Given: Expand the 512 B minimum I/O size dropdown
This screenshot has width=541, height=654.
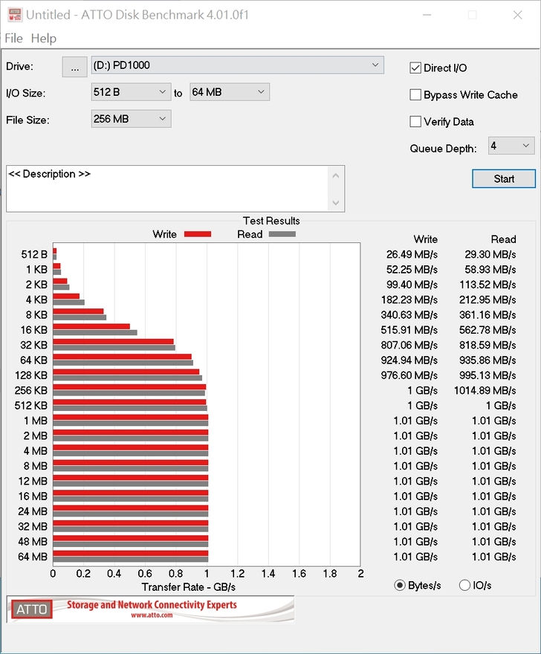Looking at the screenshot, I should pyautogui.click(x=131, y=92).
